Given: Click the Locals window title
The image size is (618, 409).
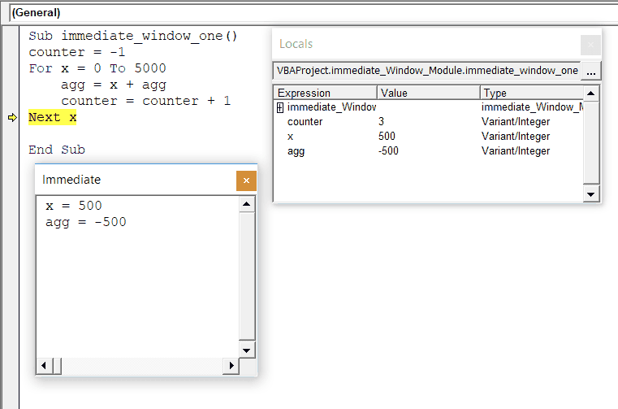Looking at the screenshot, I should pyautogui.click(x=296, y=44).
